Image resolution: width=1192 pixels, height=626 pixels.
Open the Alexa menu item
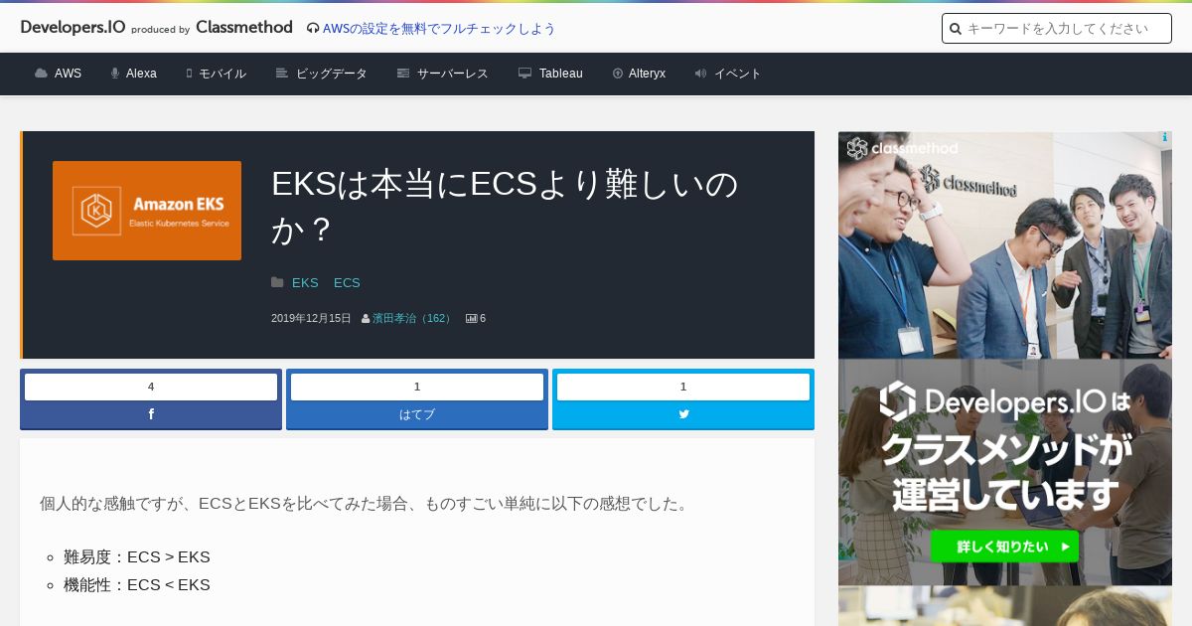tap(141, 74)
